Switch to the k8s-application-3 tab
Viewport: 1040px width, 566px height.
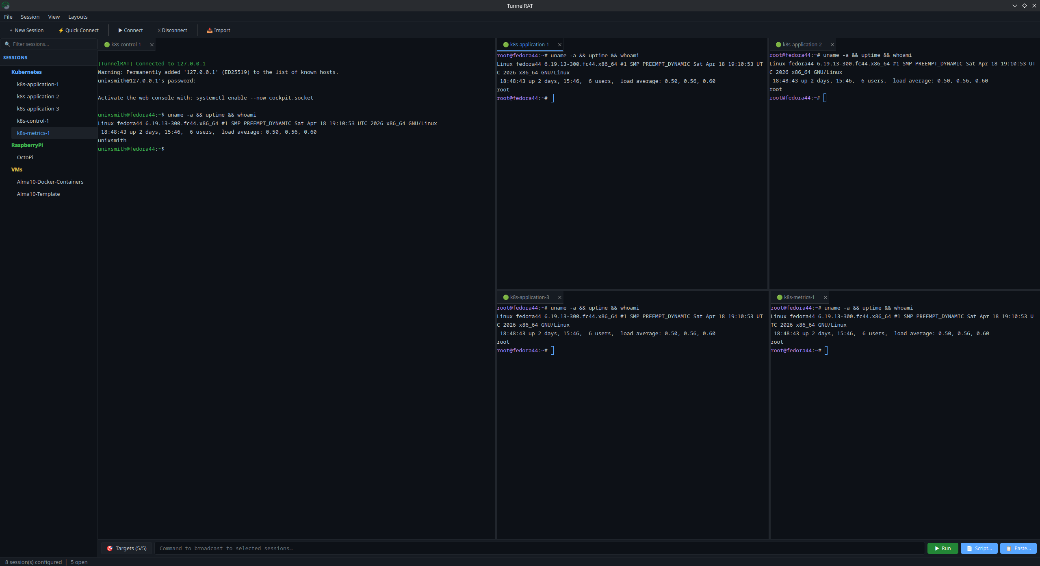pyautogui.click(x=529, y=297)
